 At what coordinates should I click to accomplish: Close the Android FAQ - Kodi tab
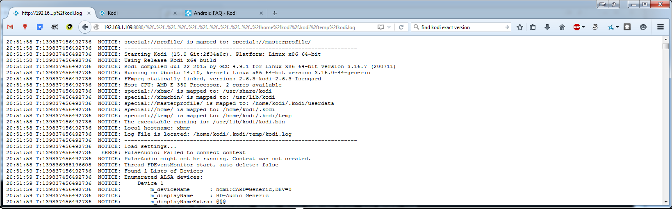pos(261,13)
